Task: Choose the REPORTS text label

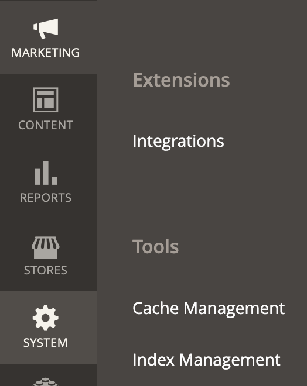Action: (46, 198)
